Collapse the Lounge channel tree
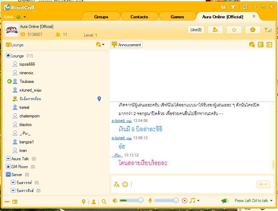 click(8, 56)
